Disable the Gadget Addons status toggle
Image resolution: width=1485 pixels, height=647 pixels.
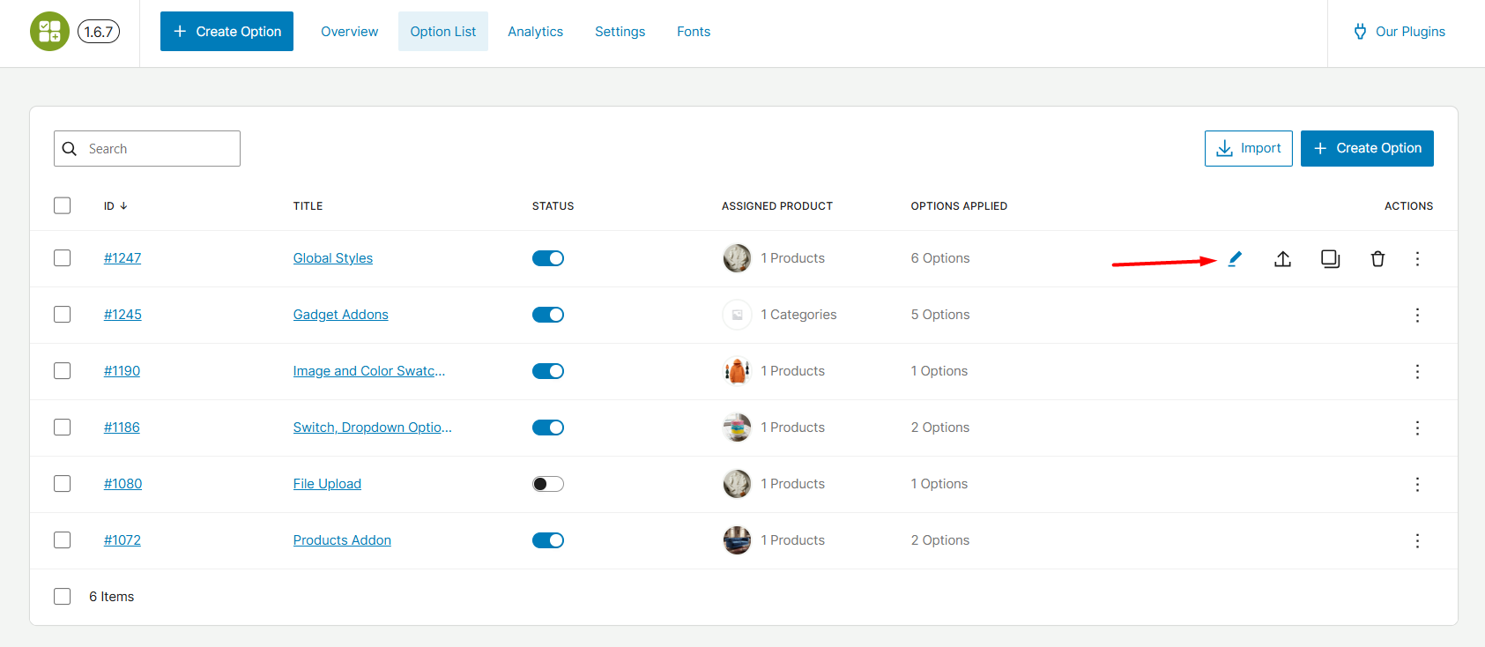[548, 315]
